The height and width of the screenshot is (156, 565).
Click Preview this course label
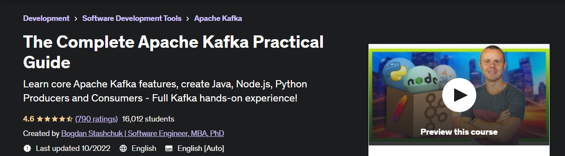click(459, 132)
